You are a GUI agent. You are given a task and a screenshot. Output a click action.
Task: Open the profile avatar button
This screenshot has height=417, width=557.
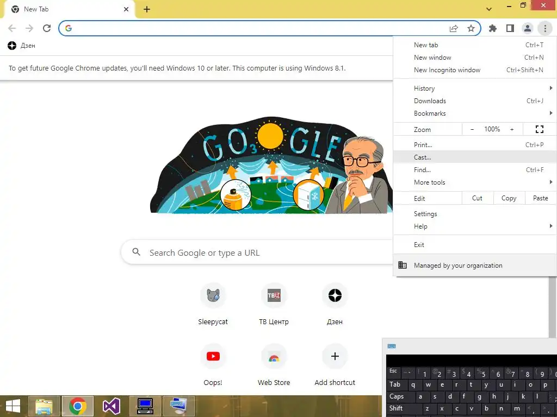point(528,28)
